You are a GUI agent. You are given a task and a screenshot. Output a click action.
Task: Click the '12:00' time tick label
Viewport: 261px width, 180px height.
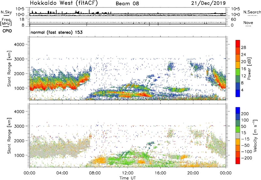(x=128, y=173)
